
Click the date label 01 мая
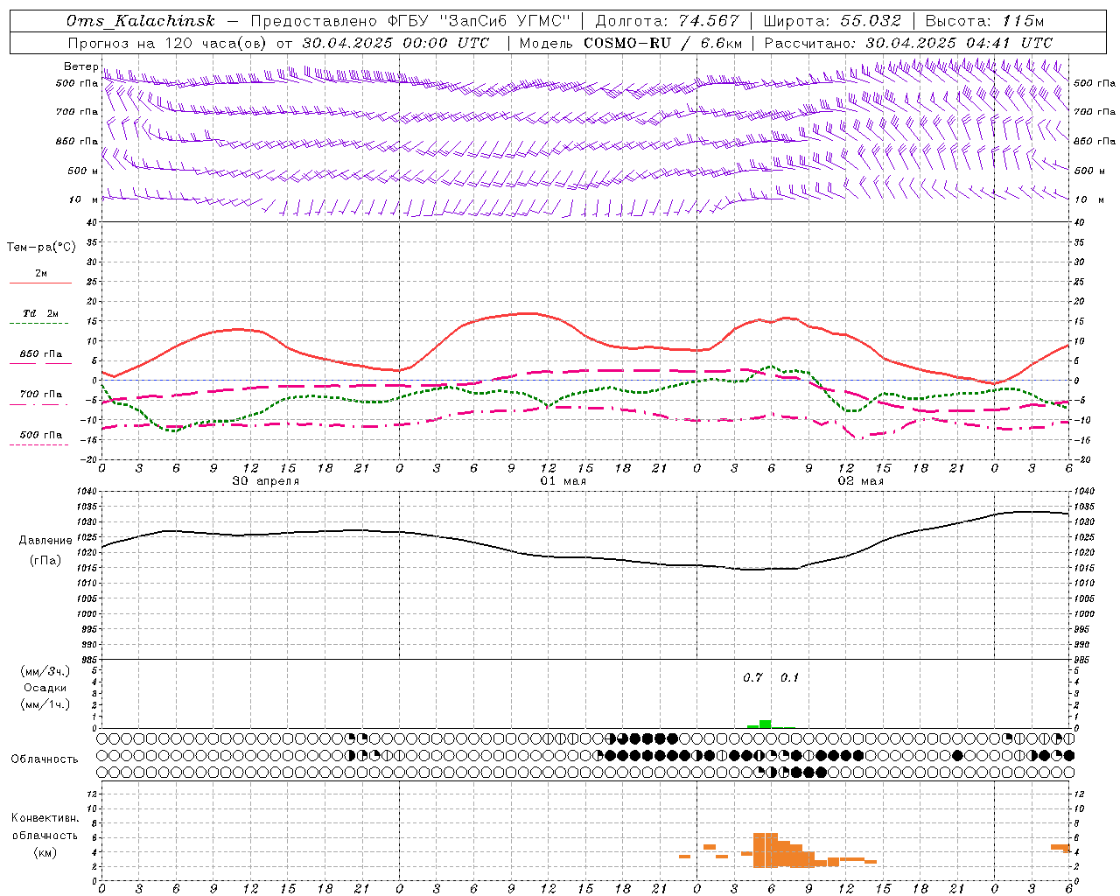[x=563, y=480]
